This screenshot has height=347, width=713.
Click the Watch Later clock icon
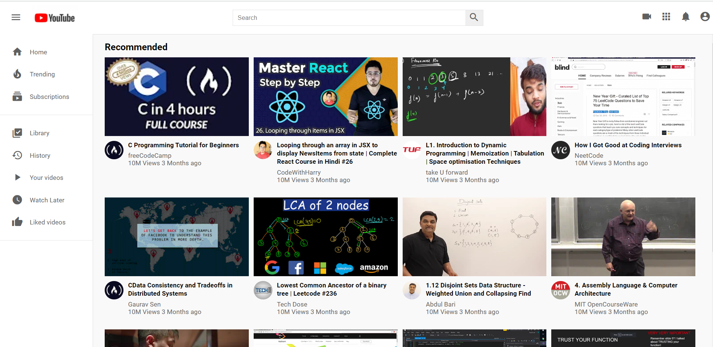coord(17,200)
